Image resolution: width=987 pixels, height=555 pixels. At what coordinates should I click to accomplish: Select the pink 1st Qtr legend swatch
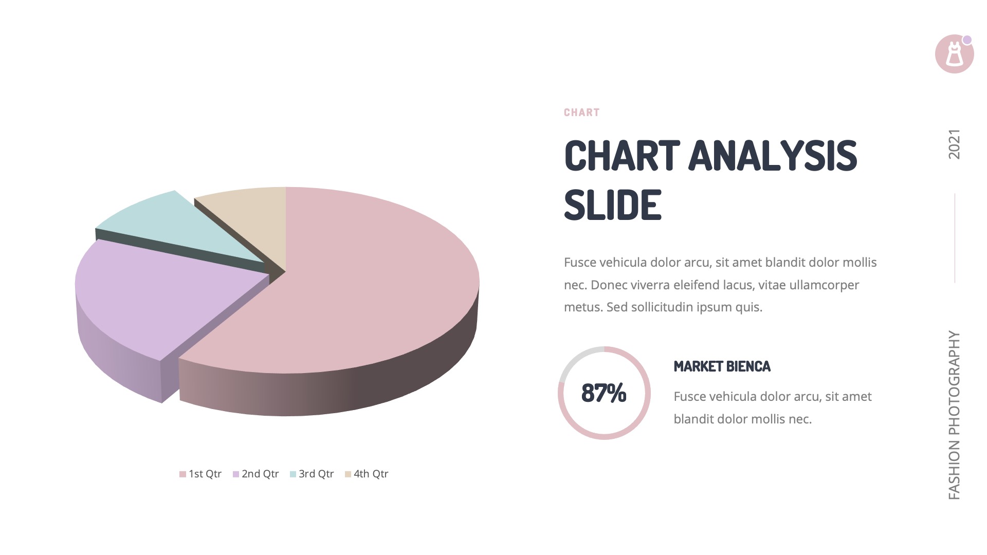[182, 474]
